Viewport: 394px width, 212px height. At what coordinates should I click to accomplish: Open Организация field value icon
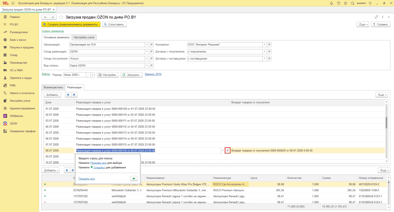tap(151, 45)
